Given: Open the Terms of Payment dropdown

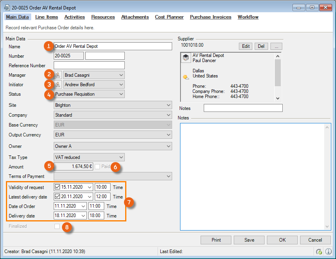Looking at the screenshot, I should [x=168, y=176].
